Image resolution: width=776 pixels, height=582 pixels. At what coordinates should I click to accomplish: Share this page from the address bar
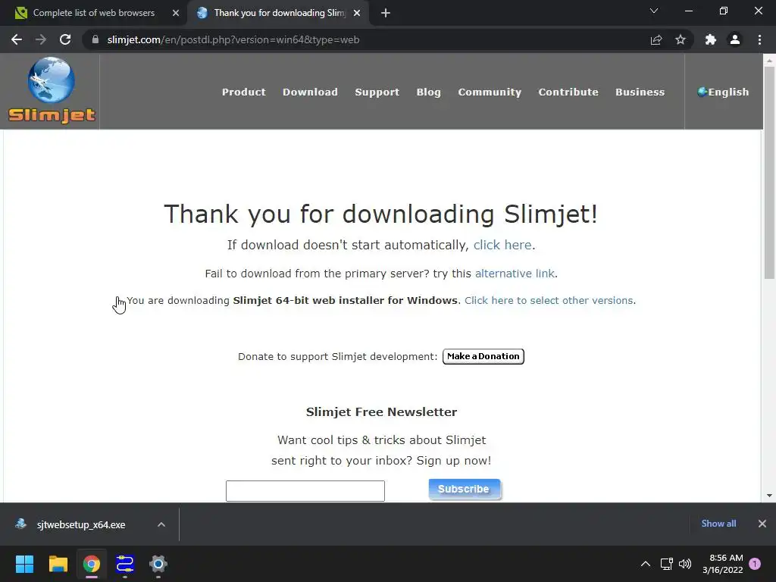pos(656,39)
